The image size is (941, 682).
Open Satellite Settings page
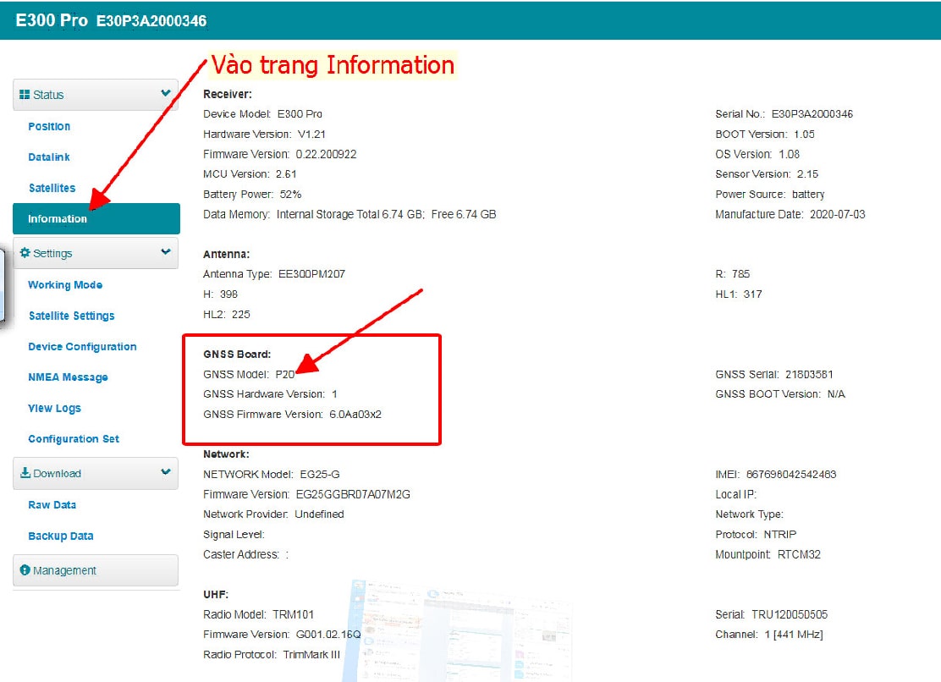click(71, 316)
